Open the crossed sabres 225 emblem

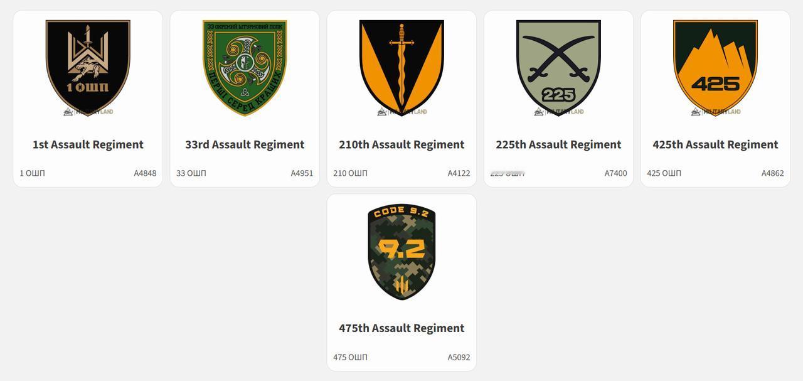click(x=558, y=68)
